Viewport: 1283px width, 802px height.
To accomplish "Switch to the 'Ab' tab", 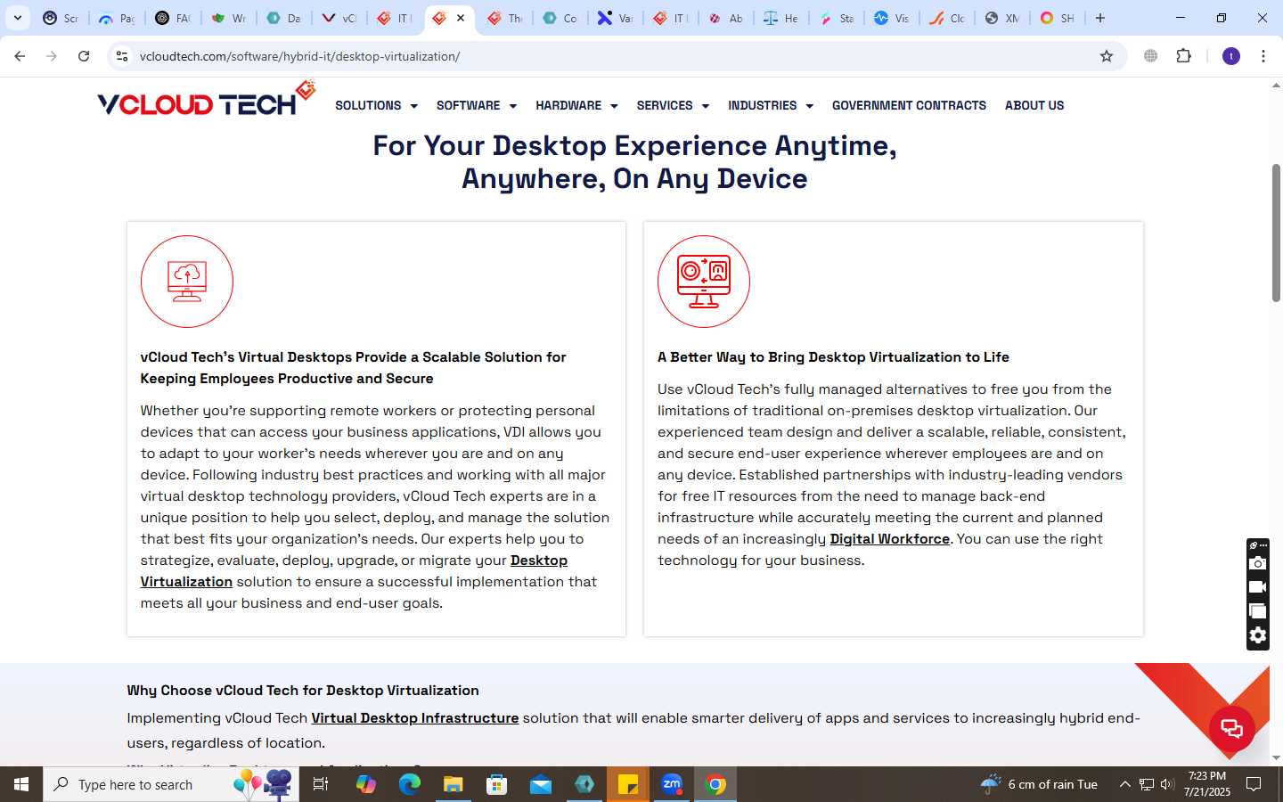I will 725,18.
